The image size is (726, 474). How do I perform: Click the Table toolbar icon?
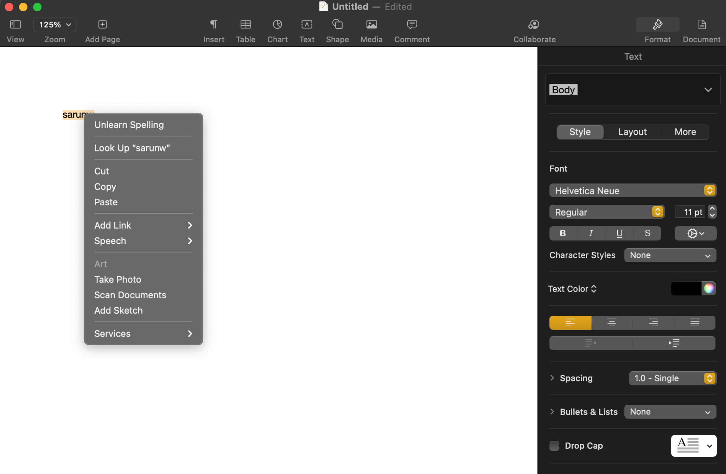pyautogui.click(x=246, y=25)
